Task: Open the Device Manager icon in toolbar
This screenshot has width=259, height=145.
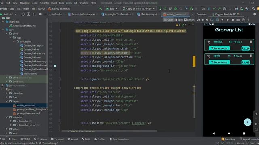Action: tap(242, 9)
